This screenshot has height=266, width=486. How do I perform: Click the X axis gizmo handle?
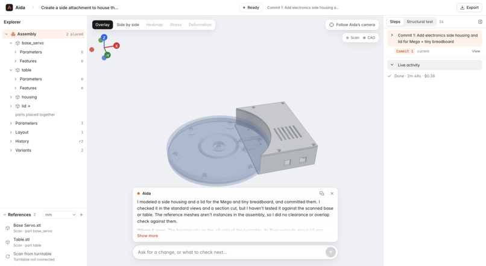[x=116, y=46]
